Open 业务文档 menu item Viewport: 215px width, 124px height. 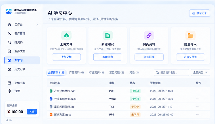(x=22, y=51)
